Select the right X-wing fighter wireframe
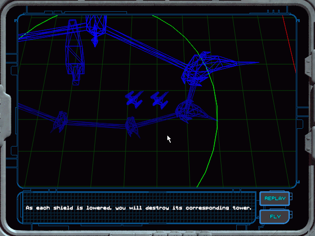 pyautogui.click(x=159, y=100)
